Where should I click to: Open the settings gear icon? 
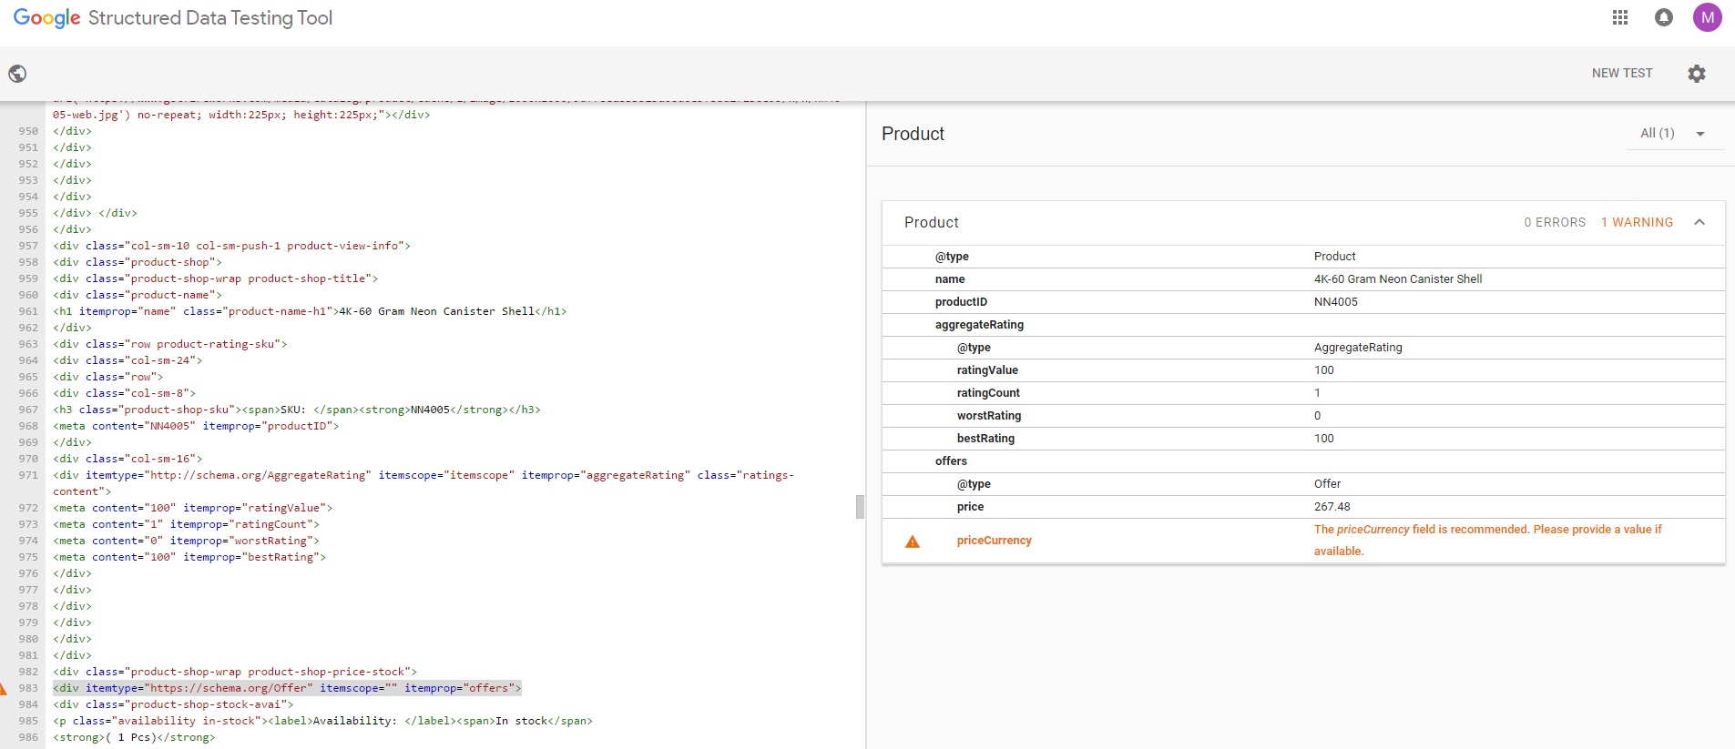click(x=1696, y=74)
